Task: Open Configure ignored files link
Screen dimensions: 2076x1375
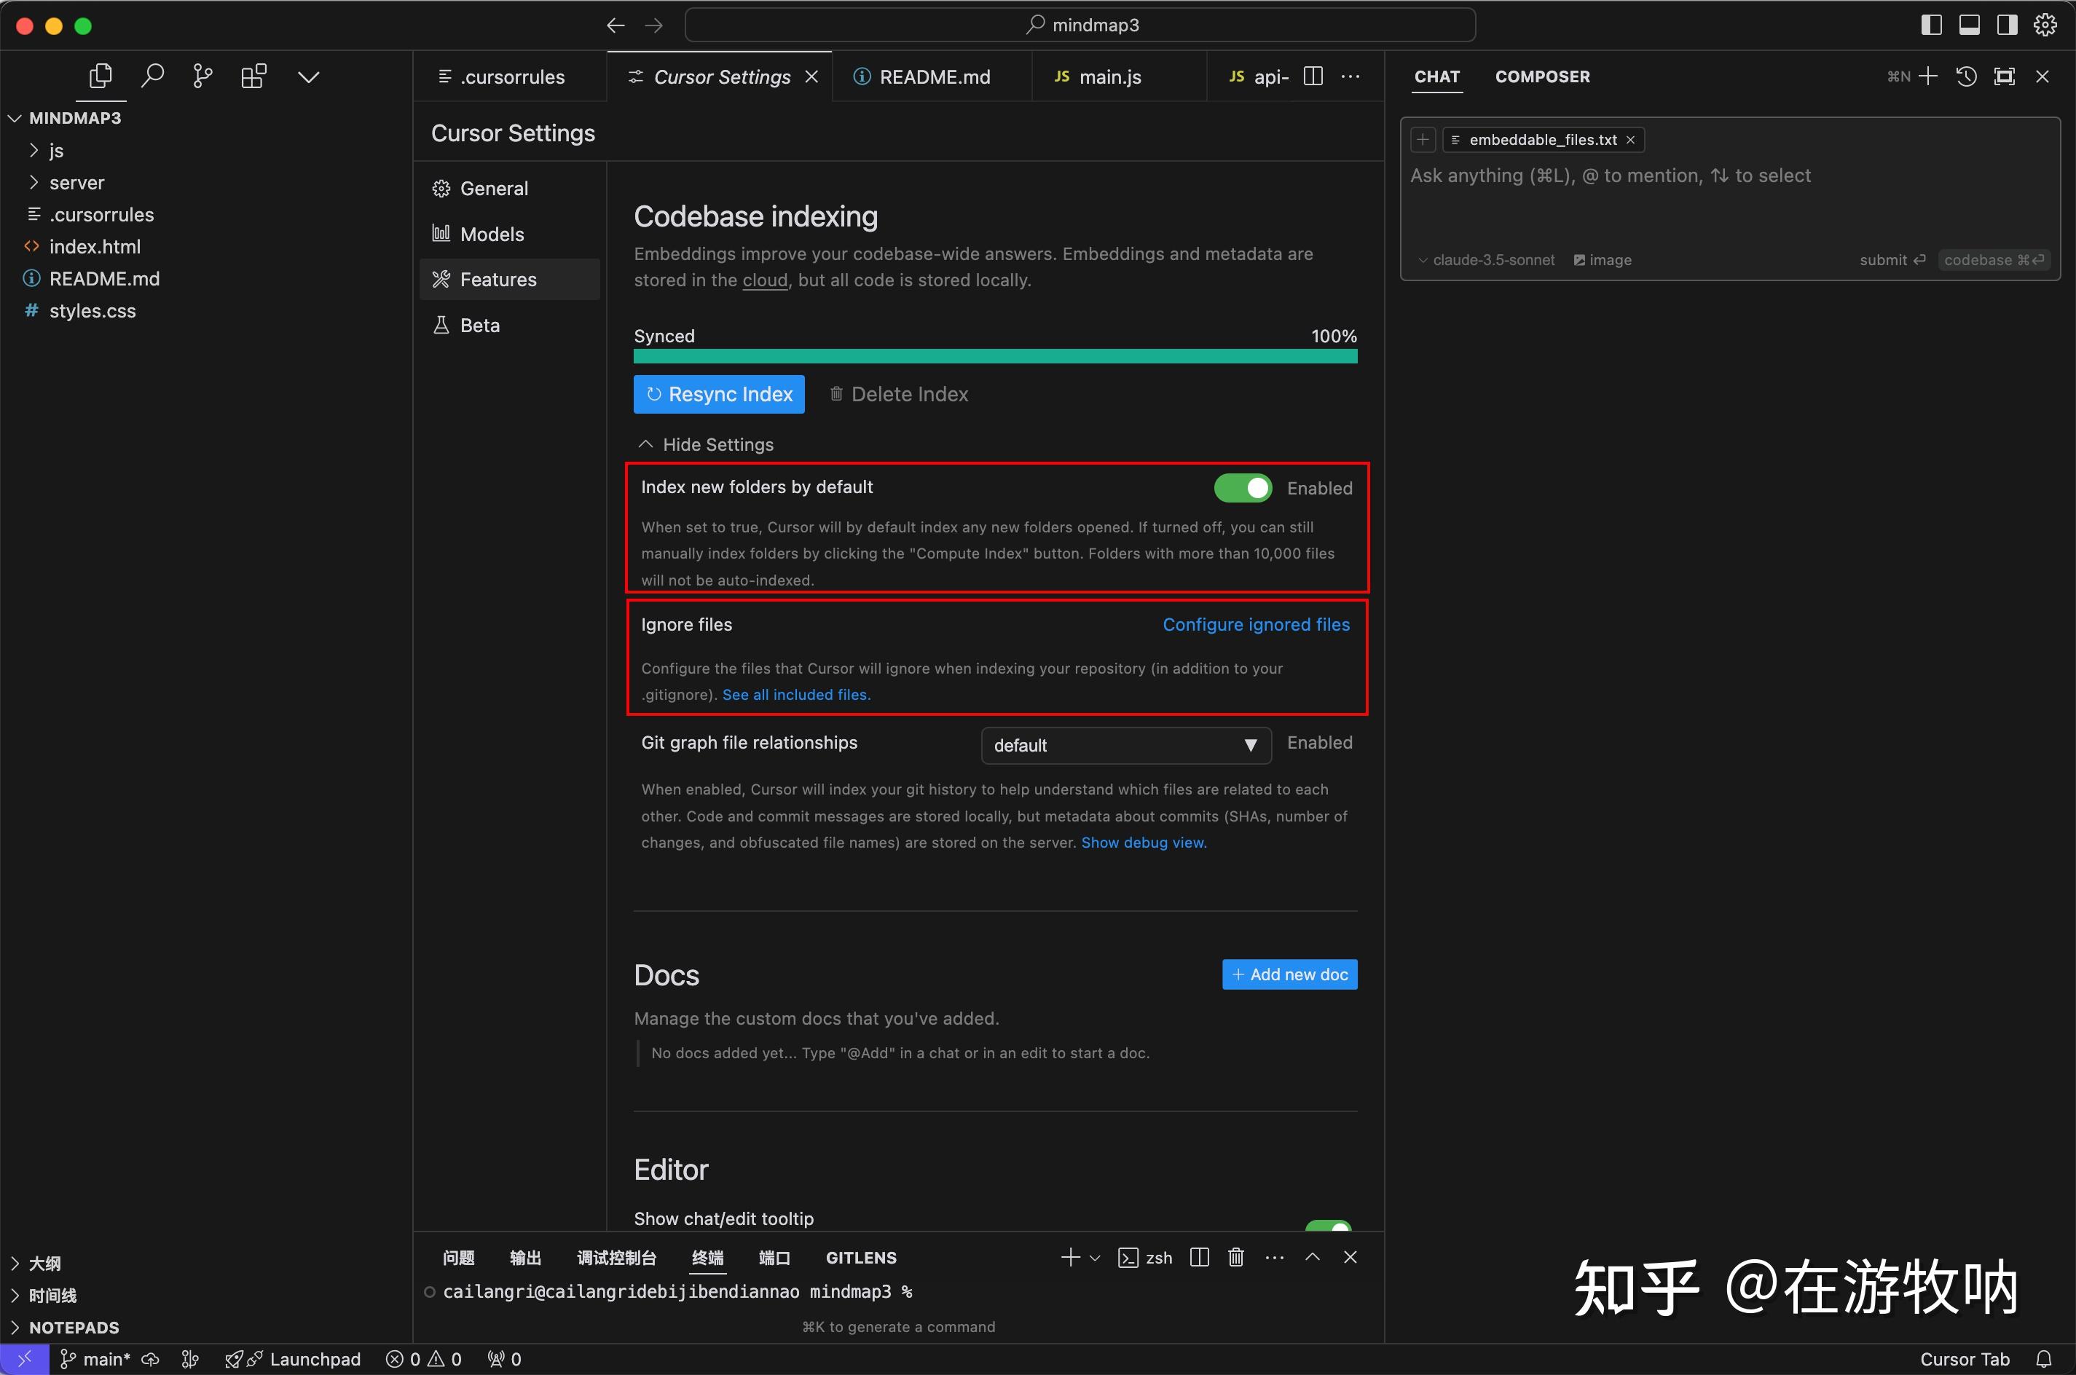Action: tap(1256, 624)
